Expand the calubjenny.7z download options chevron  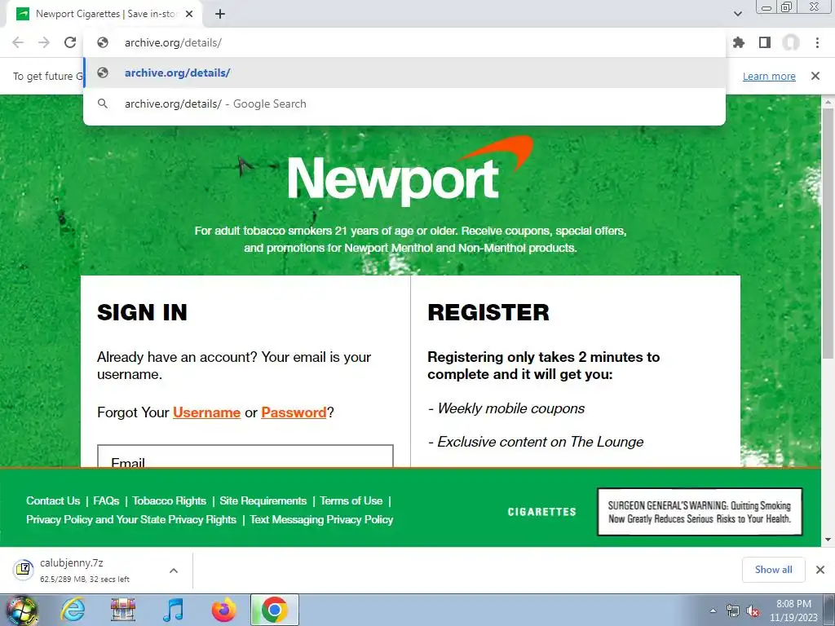[174, 570]
